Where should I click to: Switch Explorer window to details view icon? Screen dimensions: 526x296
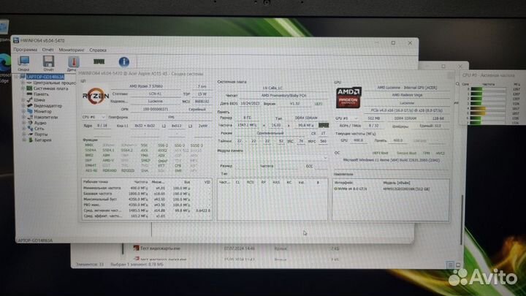coord(450,265)
